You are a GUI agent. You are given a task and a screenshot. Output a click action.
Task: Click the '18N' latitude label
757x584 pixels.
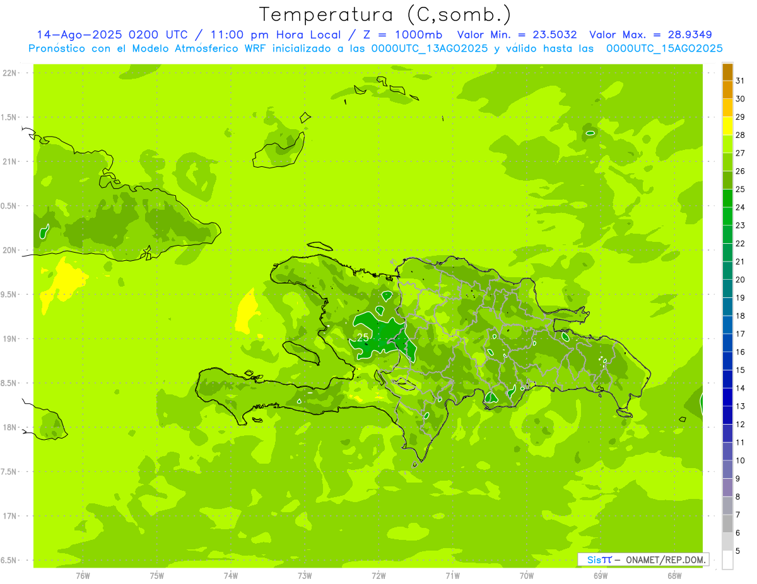pos(10,428)
